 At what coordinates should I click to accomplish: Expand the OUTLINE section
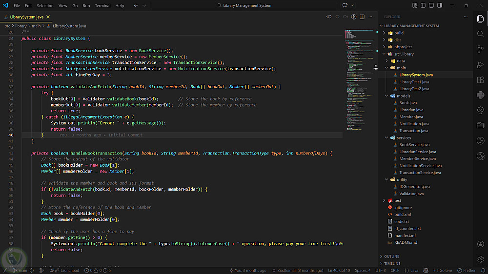[391, 256]
